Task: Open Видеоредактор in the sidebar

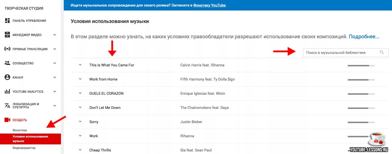Action: pyautogui.click(x=24, y=148)
